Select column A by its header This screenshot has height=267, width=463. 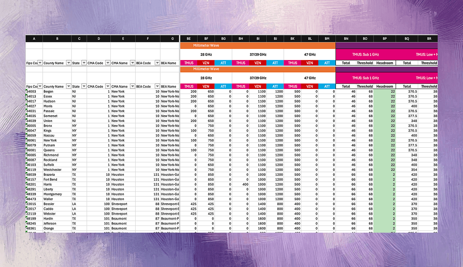click(34, 38)
